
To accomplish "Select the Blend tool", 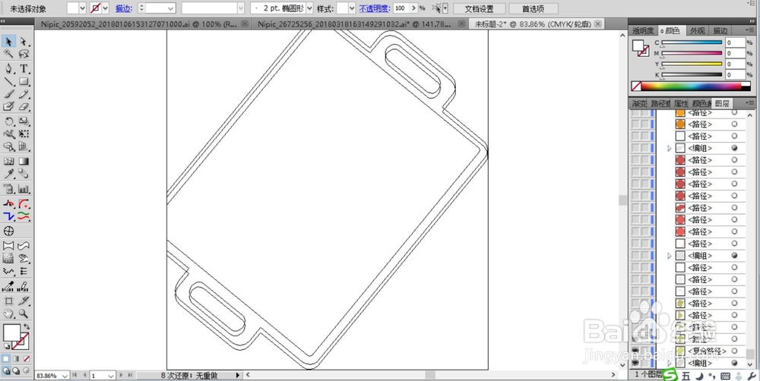I will pos(24,174).
